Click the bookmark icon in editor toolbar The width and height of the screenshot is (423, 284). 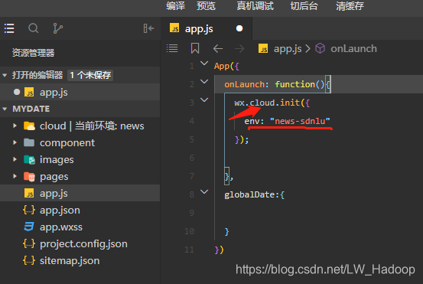(x=195, y=48)
